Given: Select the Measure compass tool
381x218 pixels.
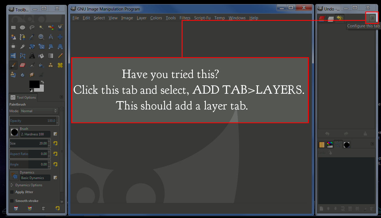Looking at the screenshot, I should click(x=51, y=37).
